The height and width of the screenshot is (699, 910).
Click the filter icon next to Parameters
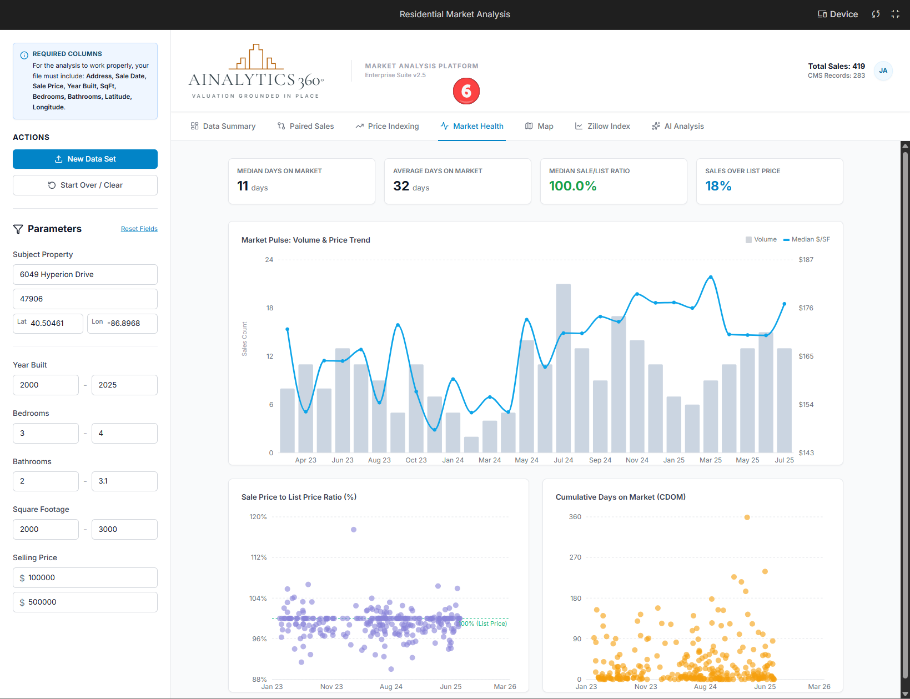tap(18, 229)
